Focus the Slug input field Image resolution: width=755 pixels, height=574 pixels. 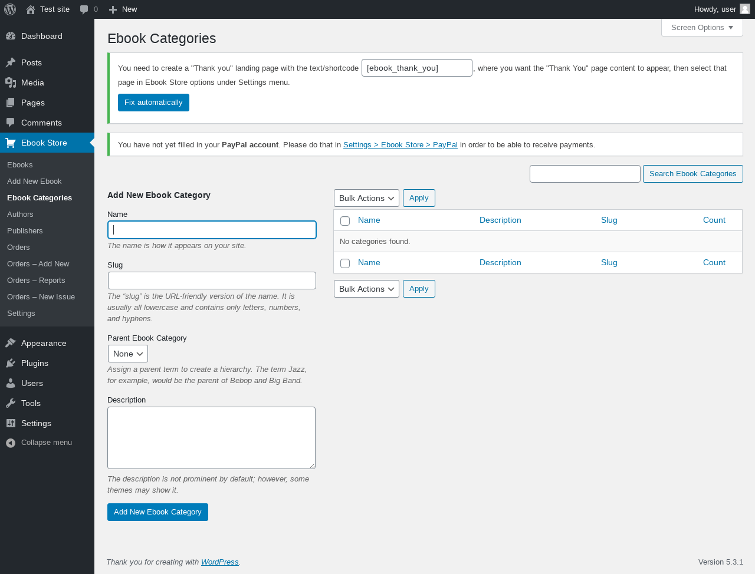(212, 281)
